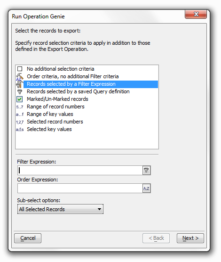Image resolution: width=221 pixels, height=262 pixels.
Task: Open the Sub-select options dropdown arrow
Action: (x=99, y=209)
